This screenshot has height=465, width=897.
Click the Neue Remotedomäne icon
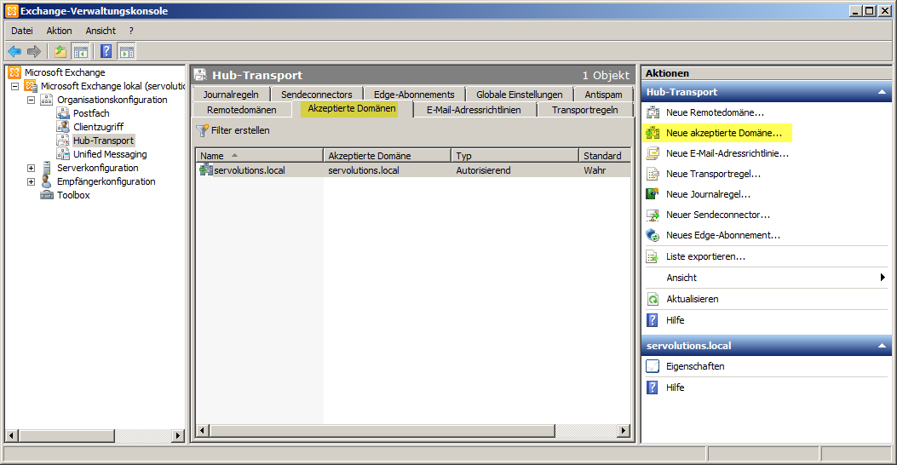[x=653, y=112]
